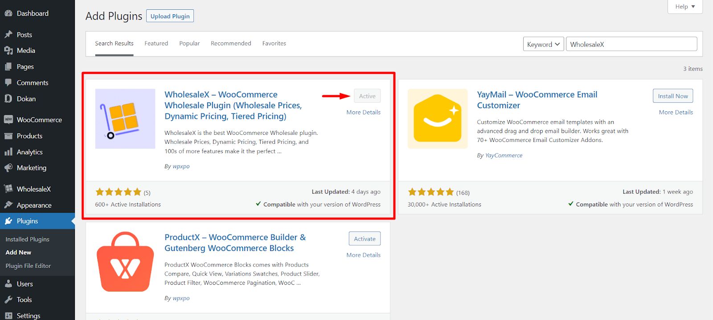The image size is (713, 320).
Task: Click the five-star rating of YayMail
Action: click(x=431, y=192)
